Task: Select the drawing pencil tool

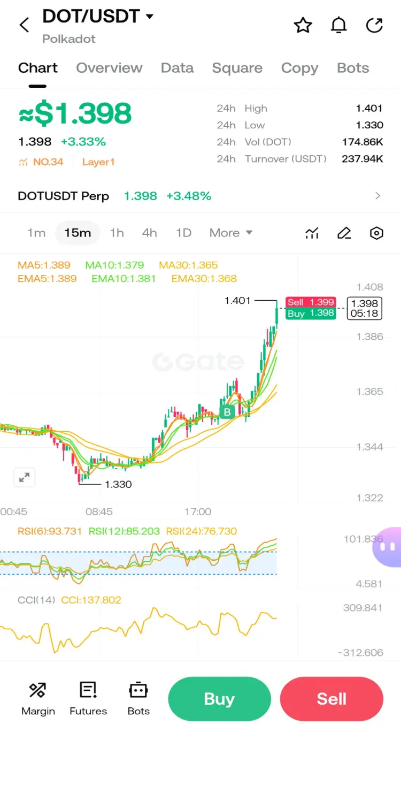Action: pyautogui.click(x=344, y=233)
